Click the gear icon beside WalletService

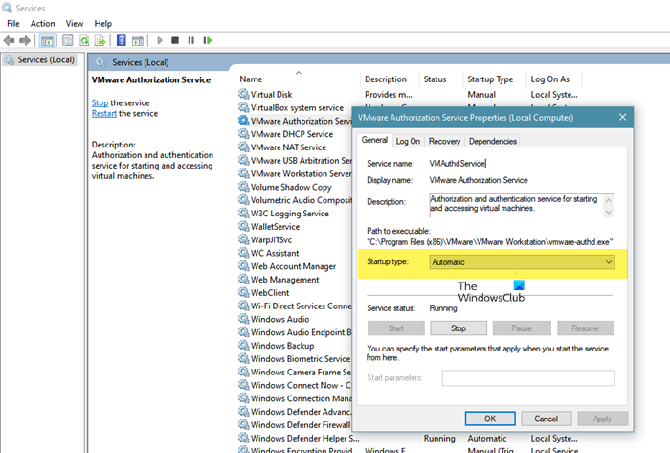(243, 226)
